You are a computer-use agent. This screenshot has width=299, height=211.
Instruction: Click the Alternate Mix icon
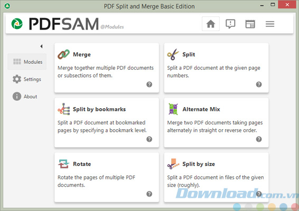tap(173, 109)
